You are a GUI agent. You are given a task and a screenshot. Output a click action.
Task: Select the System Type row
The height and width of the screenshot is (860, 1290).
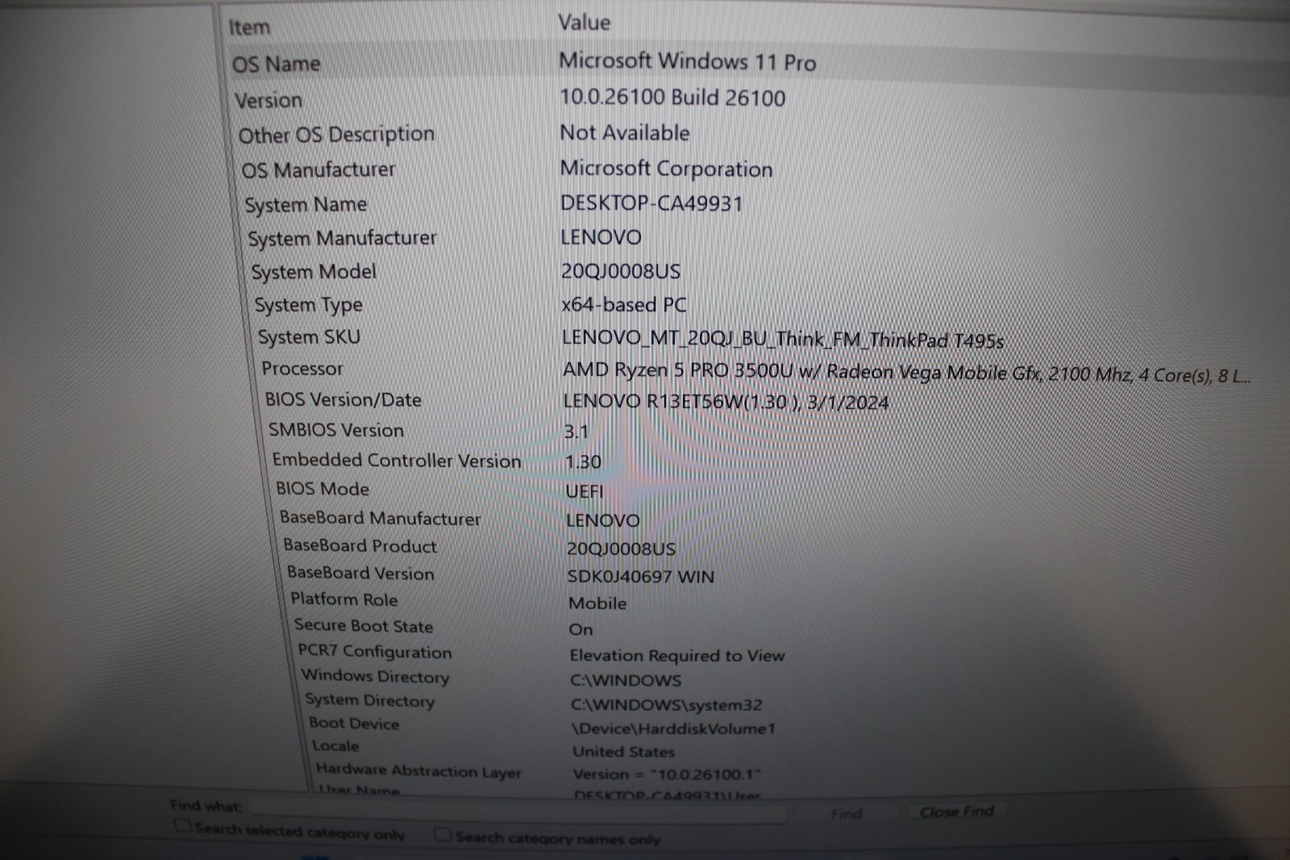pos(308,305)
